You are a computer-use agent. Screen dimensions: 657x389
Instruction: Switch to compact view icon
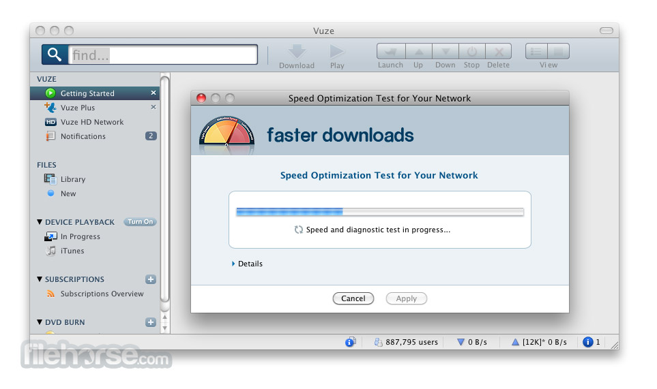[x=559, y=52]
